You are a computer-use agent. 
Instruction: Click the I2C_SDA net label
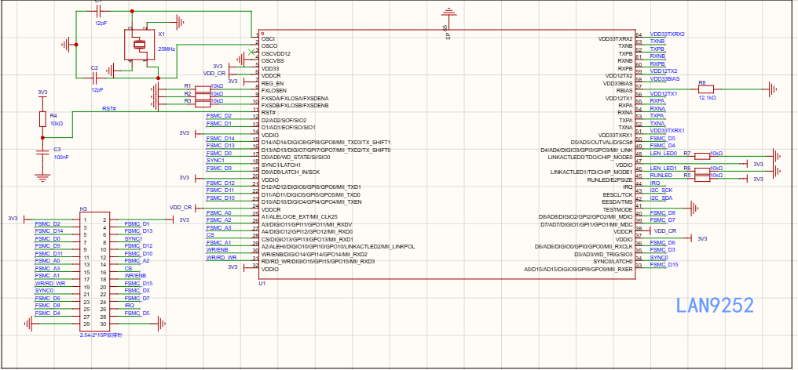tap(661, 198)
